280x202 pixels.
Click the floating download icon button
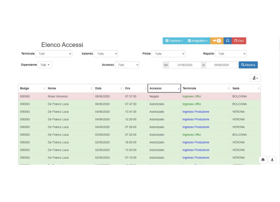pos(272,160)
